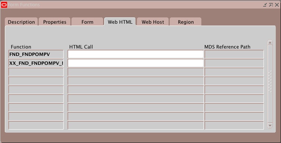
Task: Select the XX_FND_FNDPOMPV function field
Action: [x=36, y=63]
